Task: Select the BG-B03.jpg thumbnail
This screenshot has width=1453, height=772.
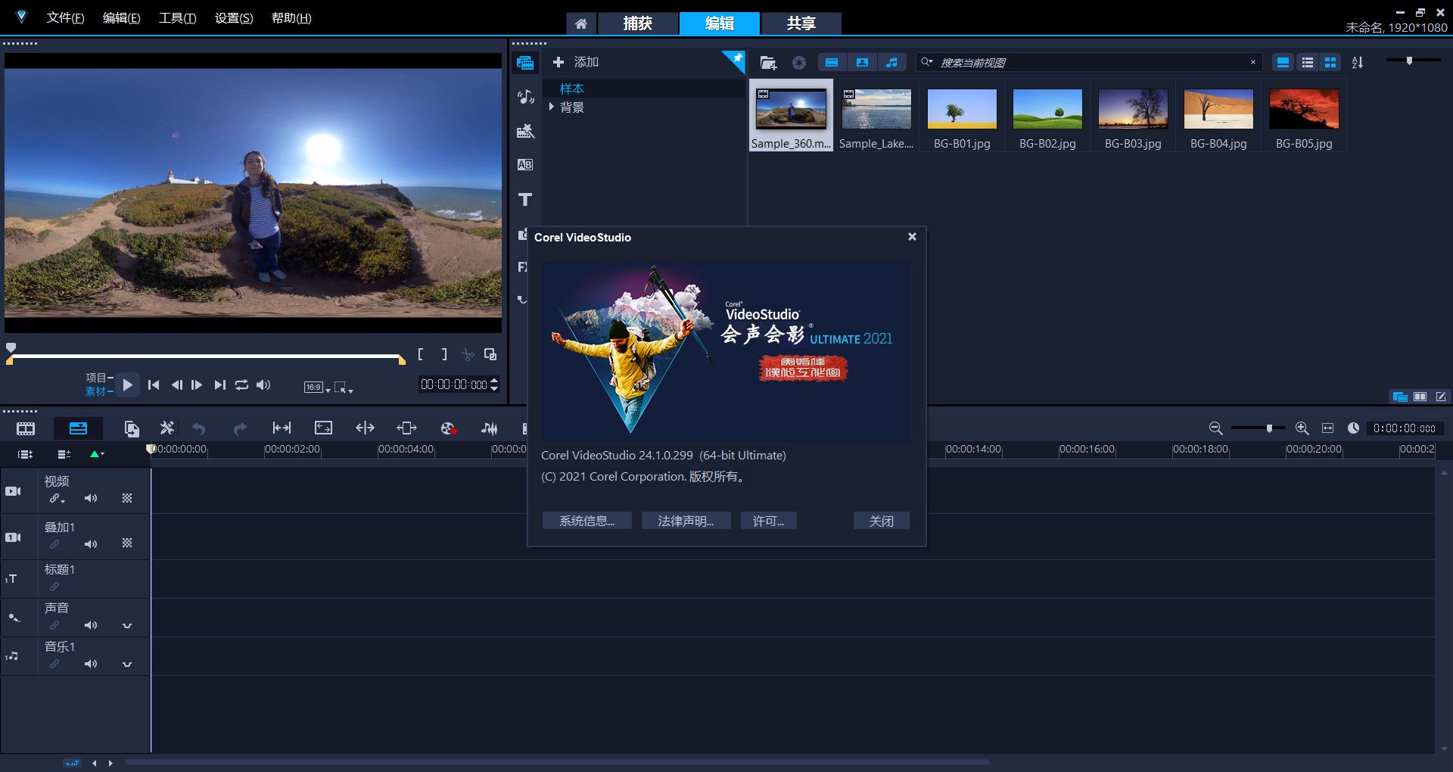Action: tap(1133, 116)
